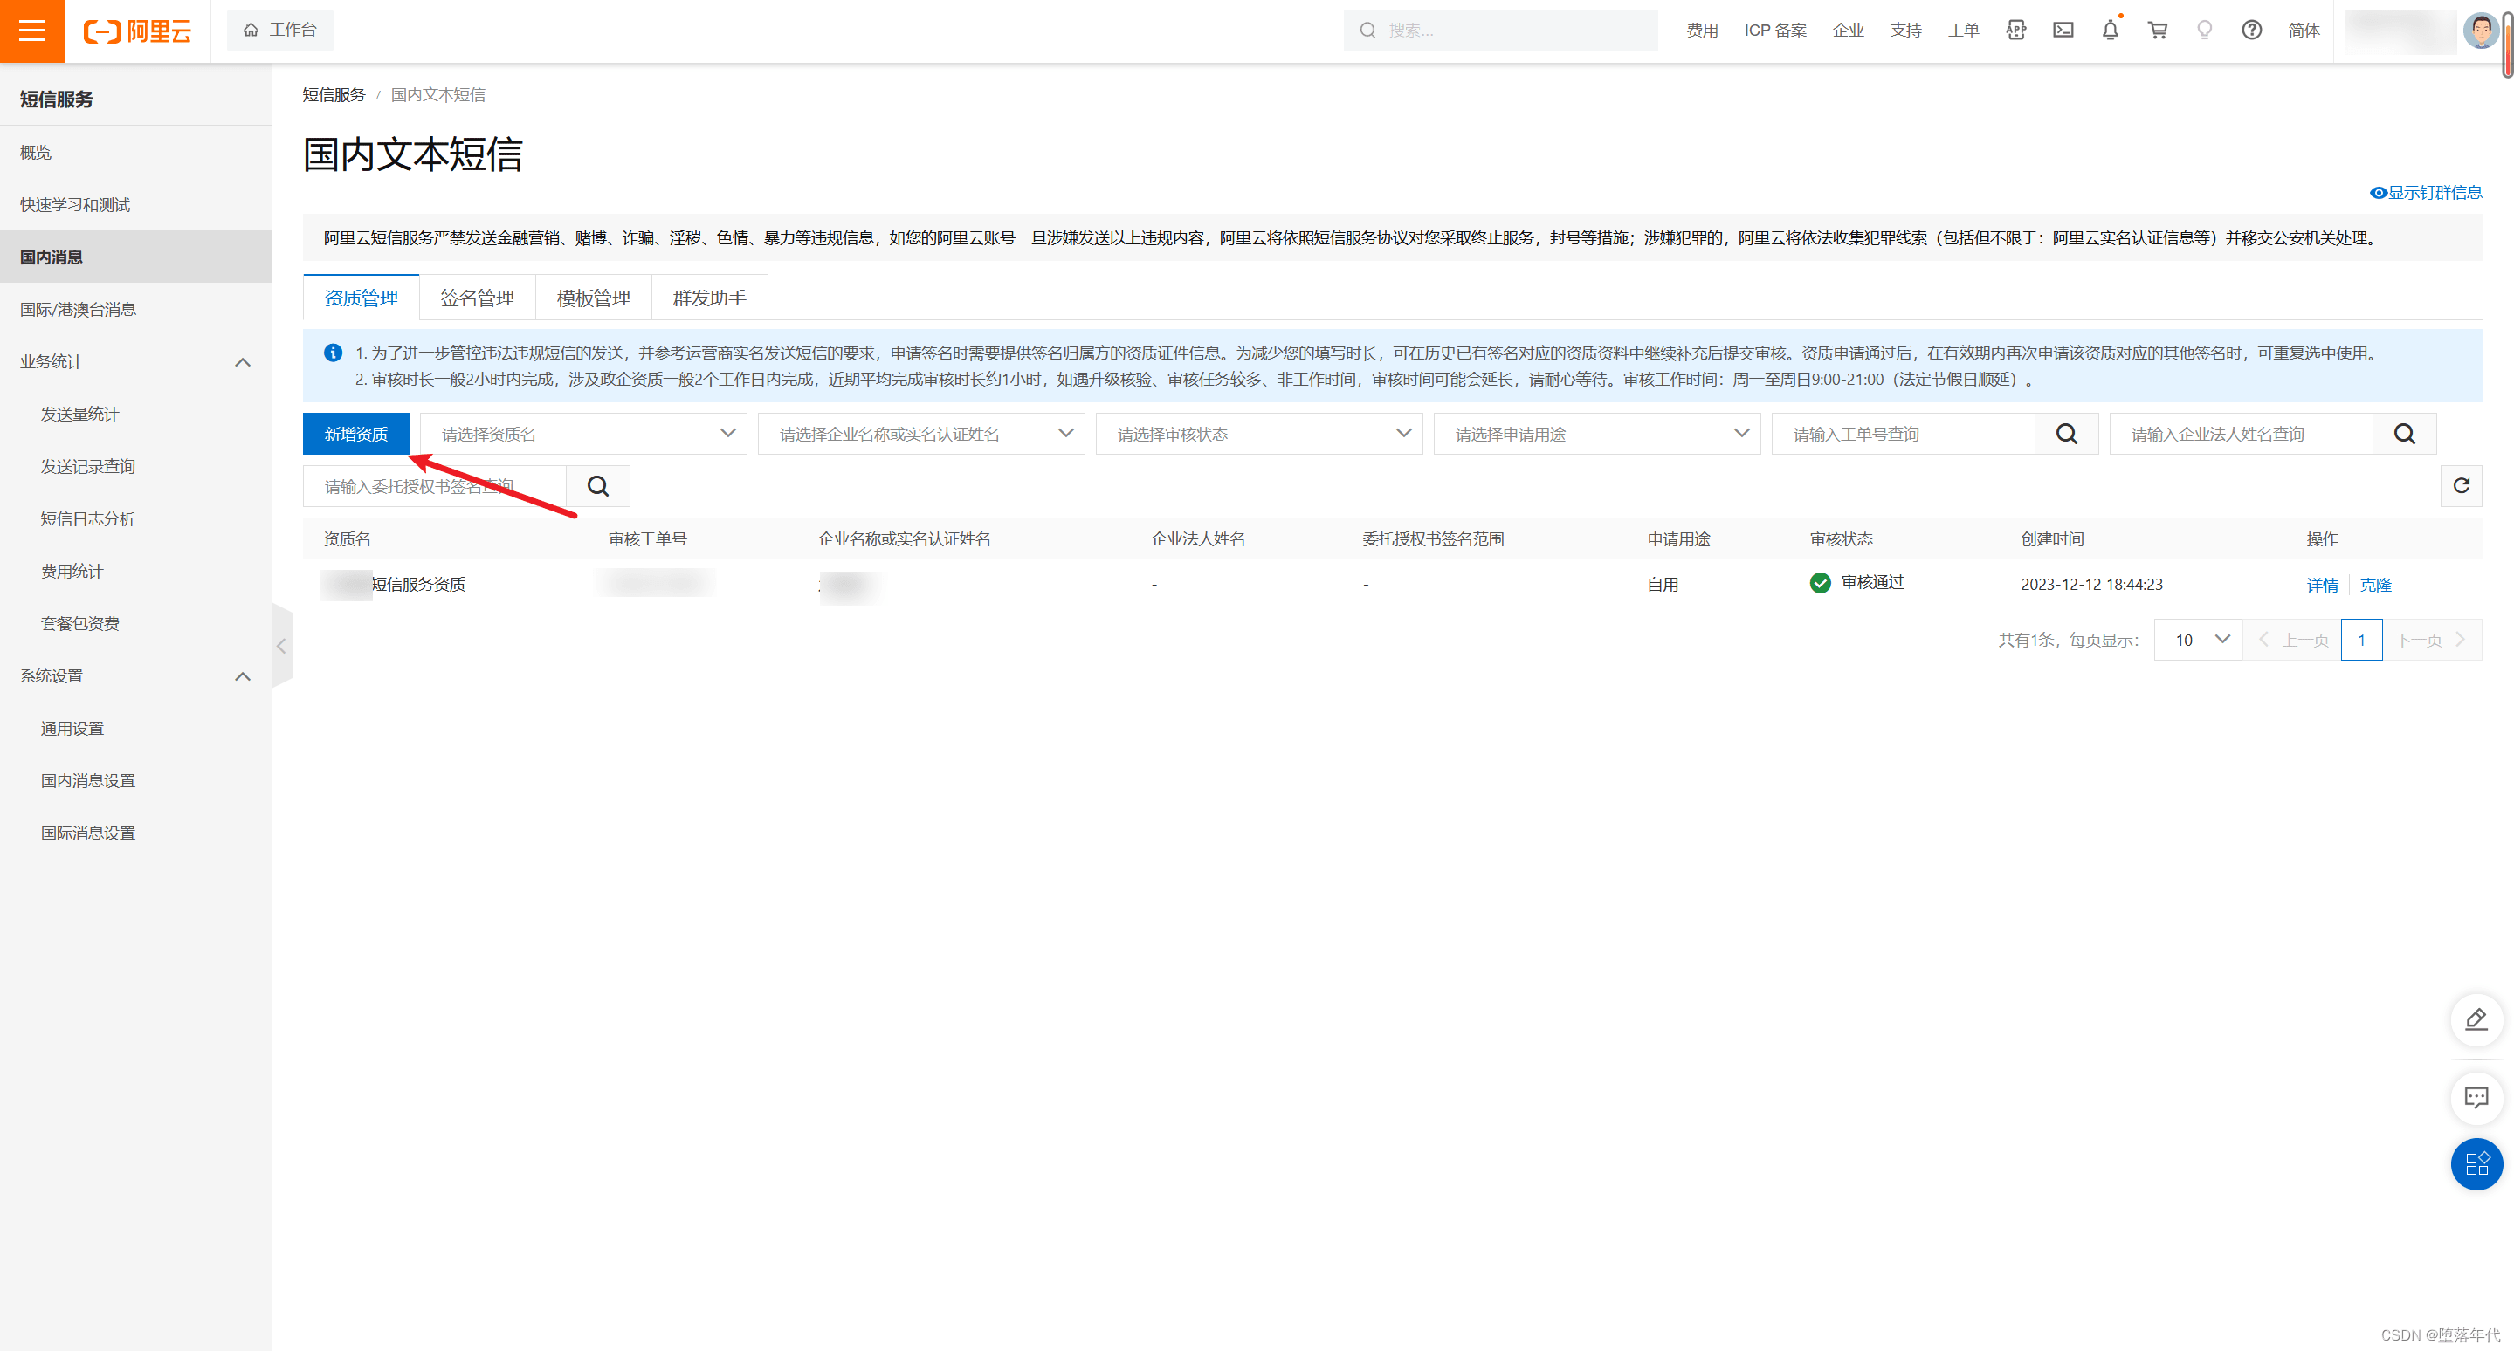2514x1351 pixels.
Task: Toggle 显示钉群信息 eye link
Action: 2426,192
